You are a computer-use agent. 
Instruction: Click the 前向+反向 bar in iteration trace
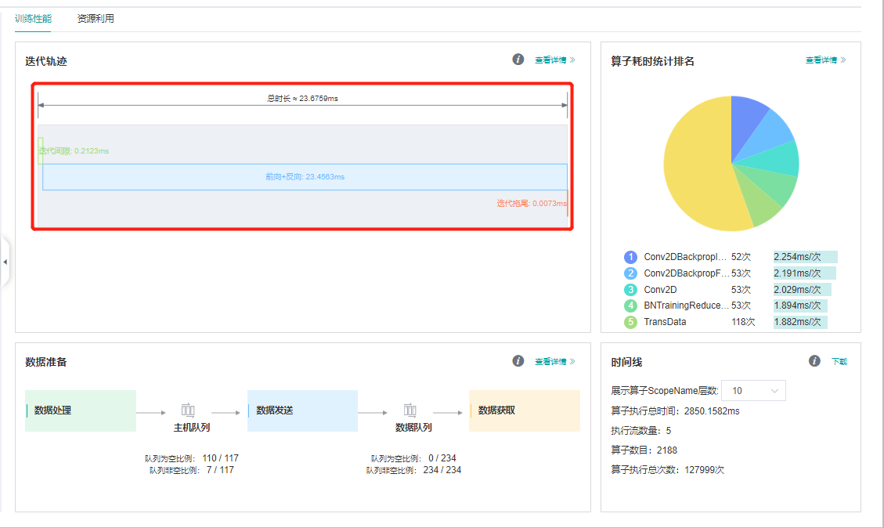pos(305,177)
